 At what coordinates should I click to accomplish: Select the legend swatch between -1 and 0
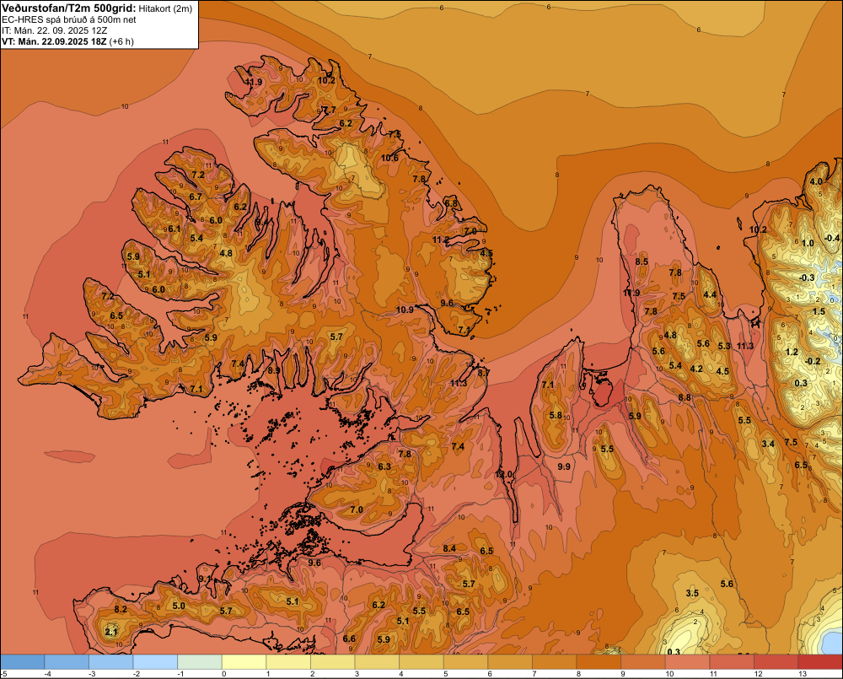200,662
